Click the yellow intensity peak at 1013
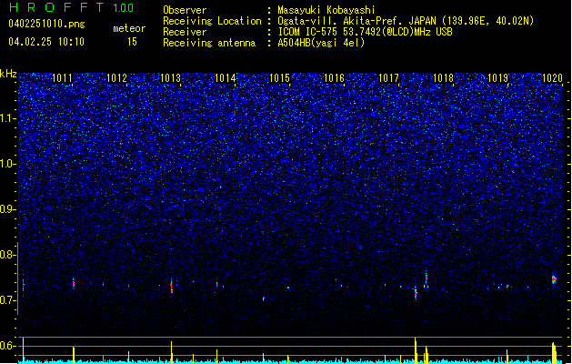The width and height of the screenshot is (572, 364). coord(172,352)
